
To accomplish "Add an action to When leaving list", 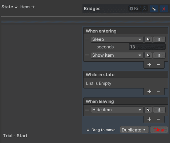I will click(149, 119).
